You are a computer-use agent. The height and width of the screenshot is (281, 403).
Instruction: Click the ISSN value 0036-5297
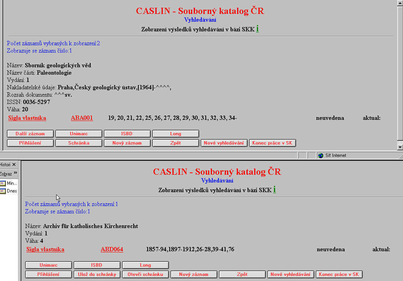(x=36, y=102)
